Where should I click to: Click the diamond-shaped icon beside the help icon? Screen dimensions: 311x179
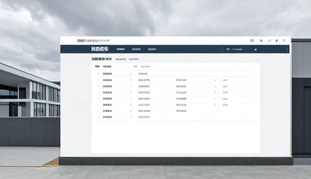tap(276, 41)
